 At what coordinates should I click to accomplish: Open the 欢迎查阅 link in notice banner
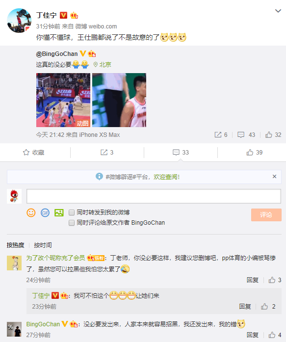[x=167, y=177]
